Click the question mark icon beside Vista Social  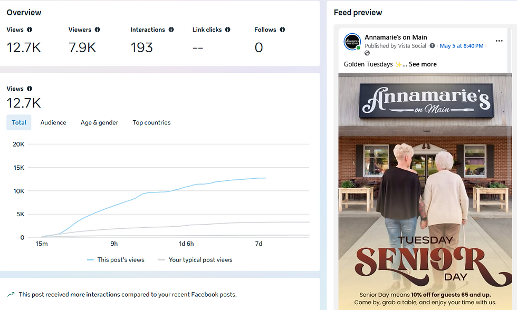[432, 46]
